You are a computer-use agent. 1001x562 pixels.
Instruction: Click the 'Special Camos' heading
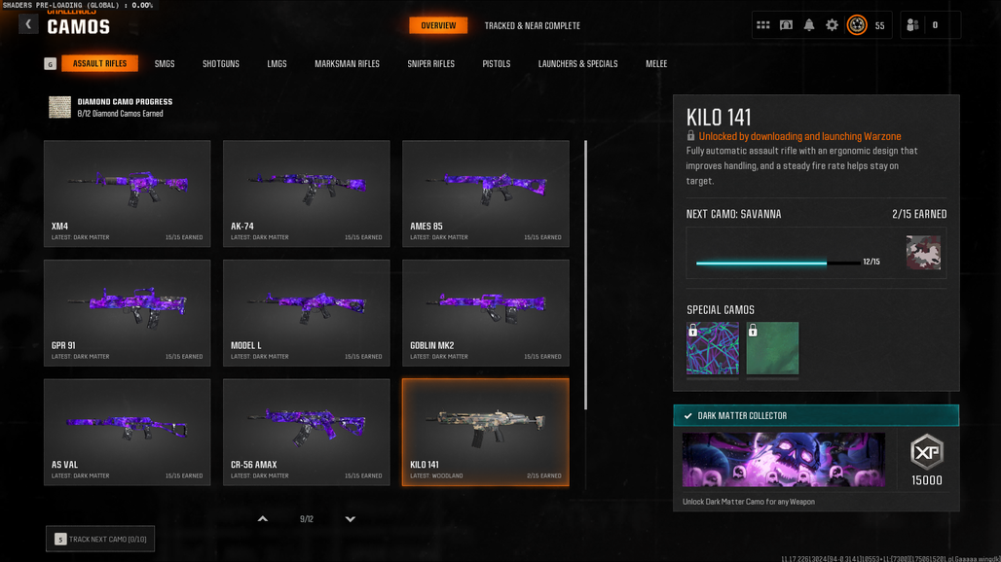pyautogui.click(x=721, y=309)
